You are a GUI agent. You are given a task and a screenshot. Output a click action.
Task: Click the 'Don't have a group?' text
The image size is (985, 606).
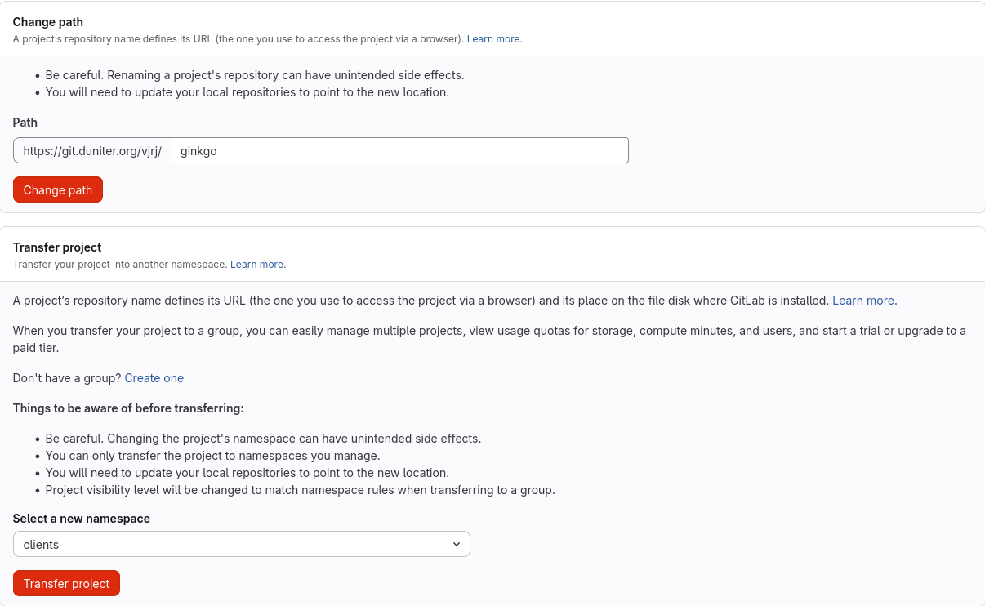(x=67, y=378)
